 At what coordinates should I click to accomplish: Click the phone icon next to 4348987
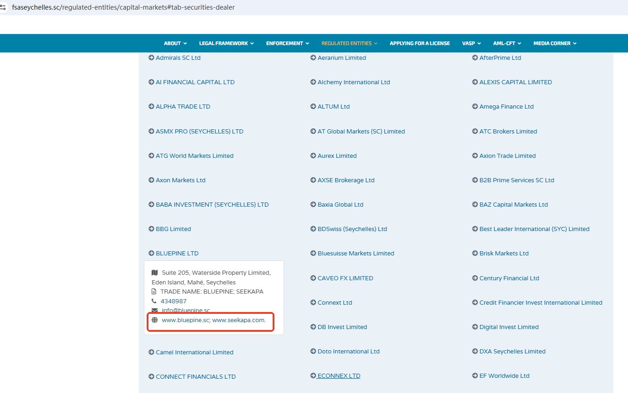(x=154, y=301)
